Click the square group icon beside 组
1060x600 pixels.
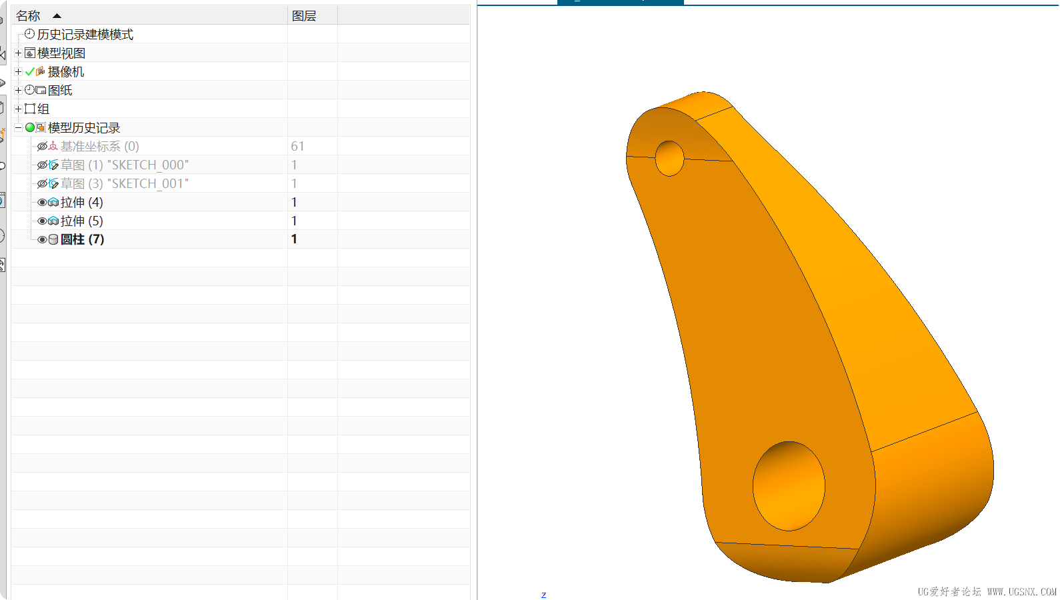30,109
